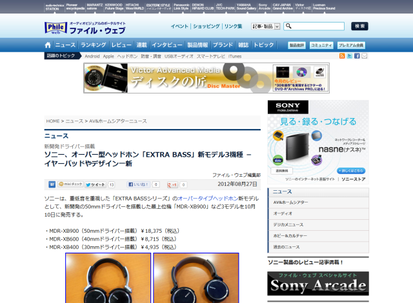
Task: Open the DENON HiFi&HD CLUB top link
Action: (x=203, y=6)
